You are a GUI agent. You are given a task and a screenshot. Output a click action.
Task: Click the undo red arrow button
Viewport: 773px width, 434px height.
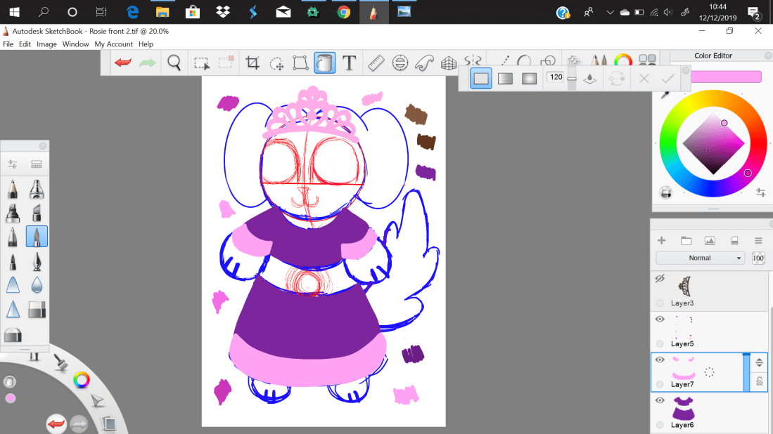pos(124,63)
